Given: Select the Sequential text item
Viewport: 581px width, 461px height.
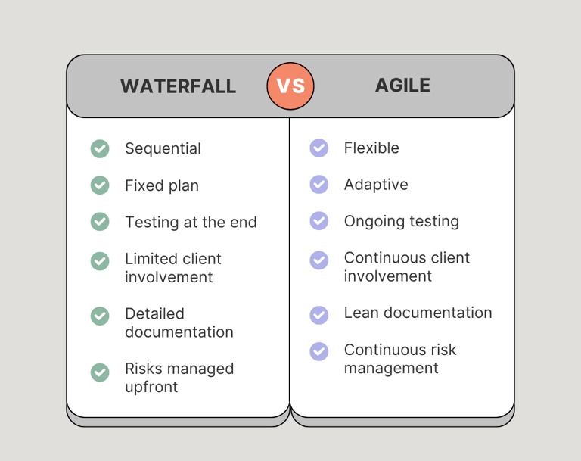Looking at the screenshot, I should 163,148.
